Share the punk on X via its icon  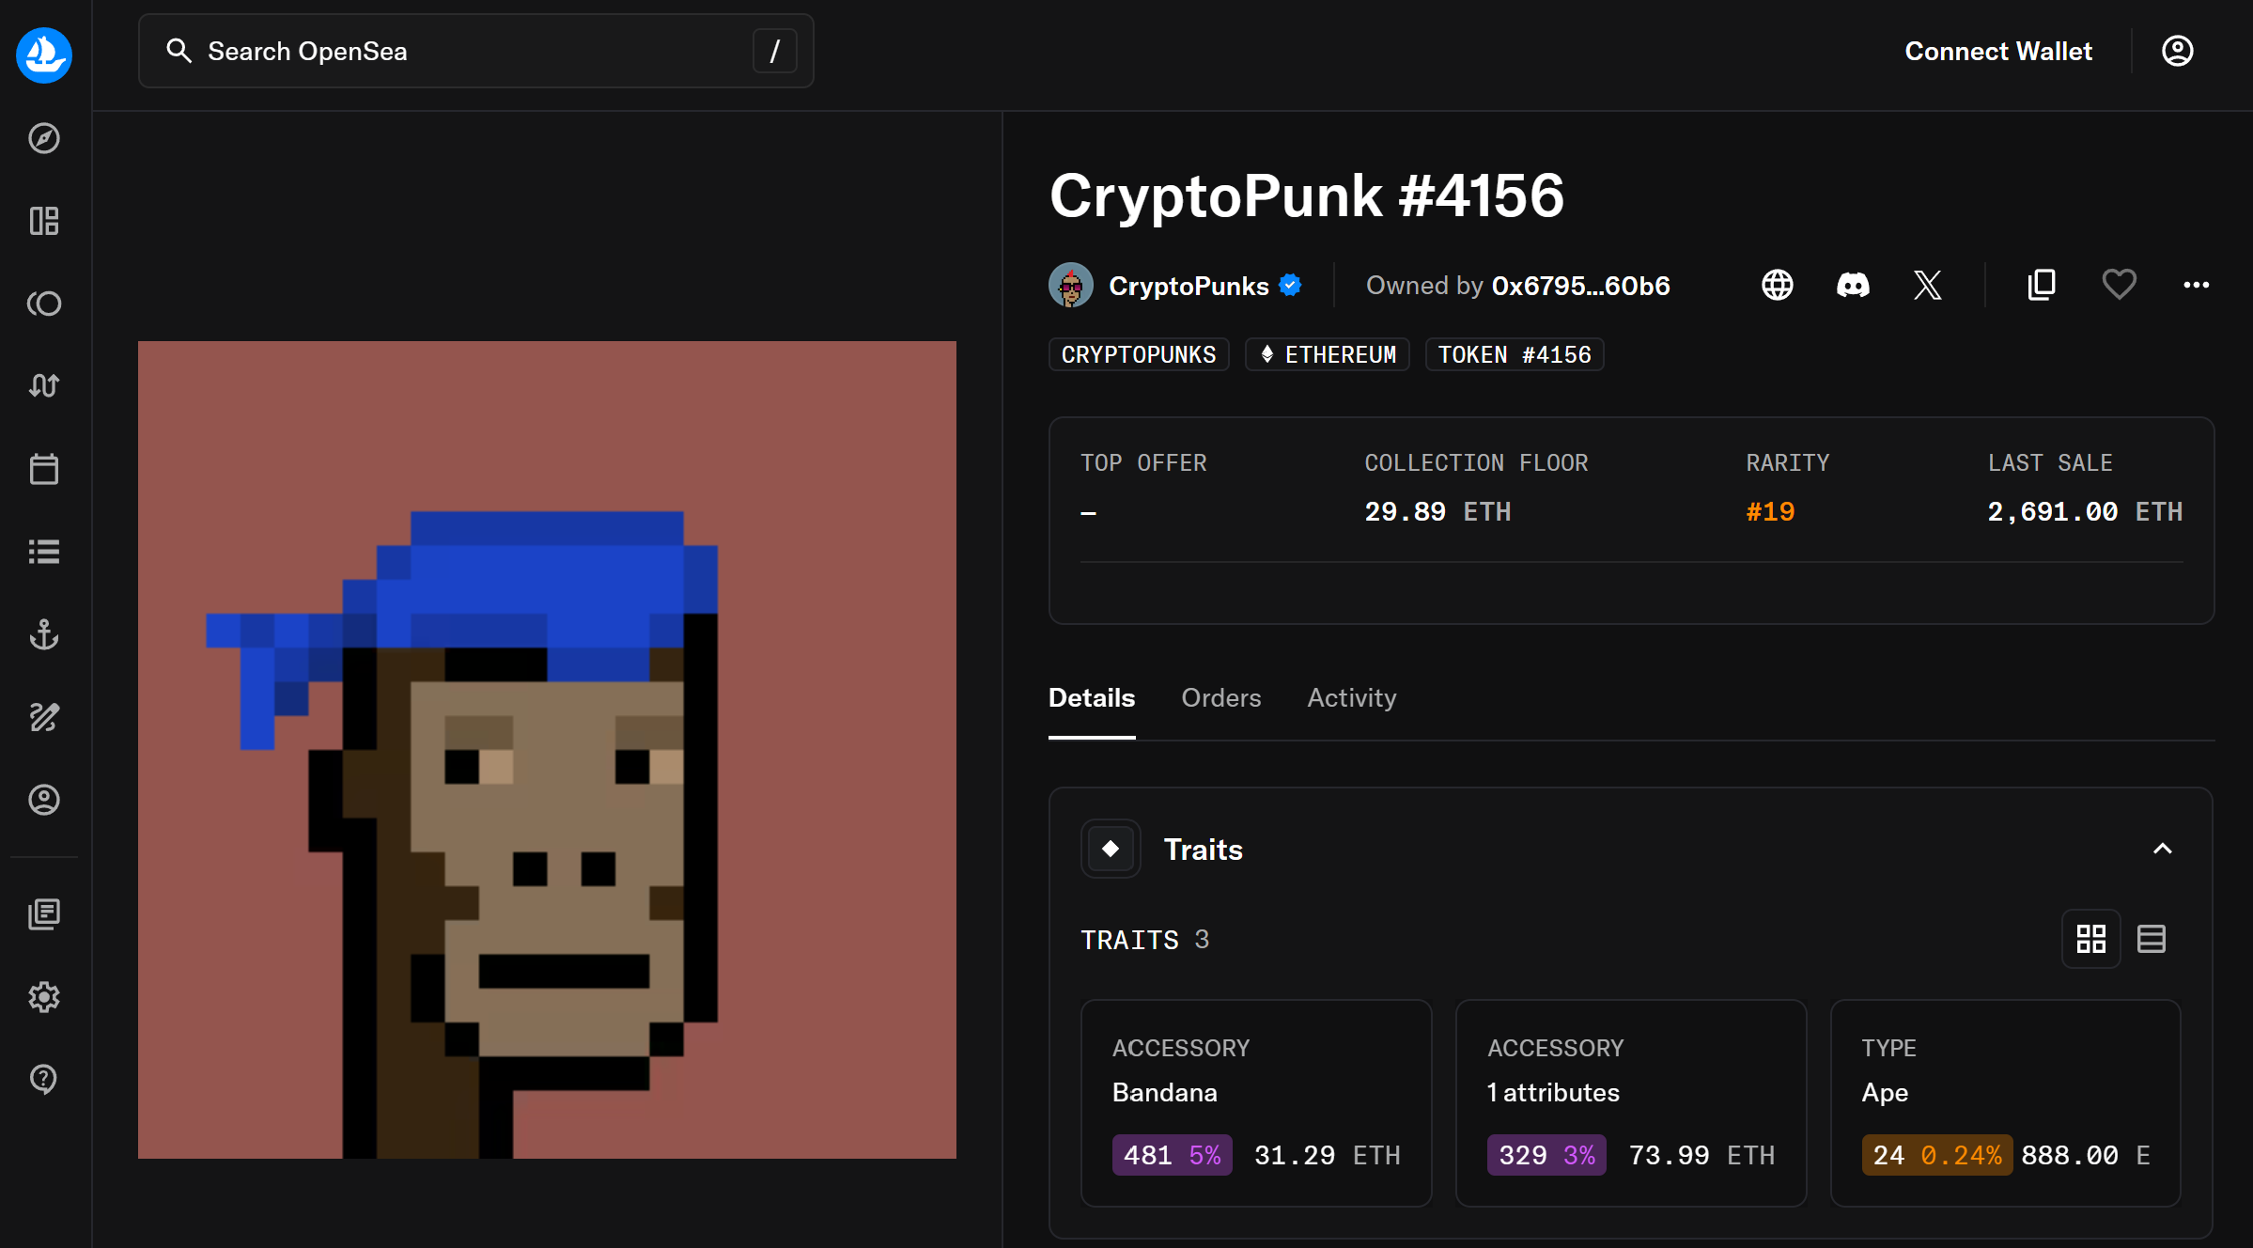click(x=1927, y=285)
